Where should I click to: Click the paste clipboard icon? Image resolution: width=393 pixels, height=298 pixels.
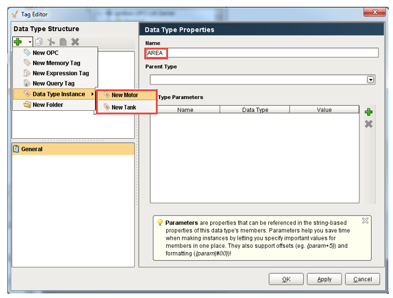point(62,42)
